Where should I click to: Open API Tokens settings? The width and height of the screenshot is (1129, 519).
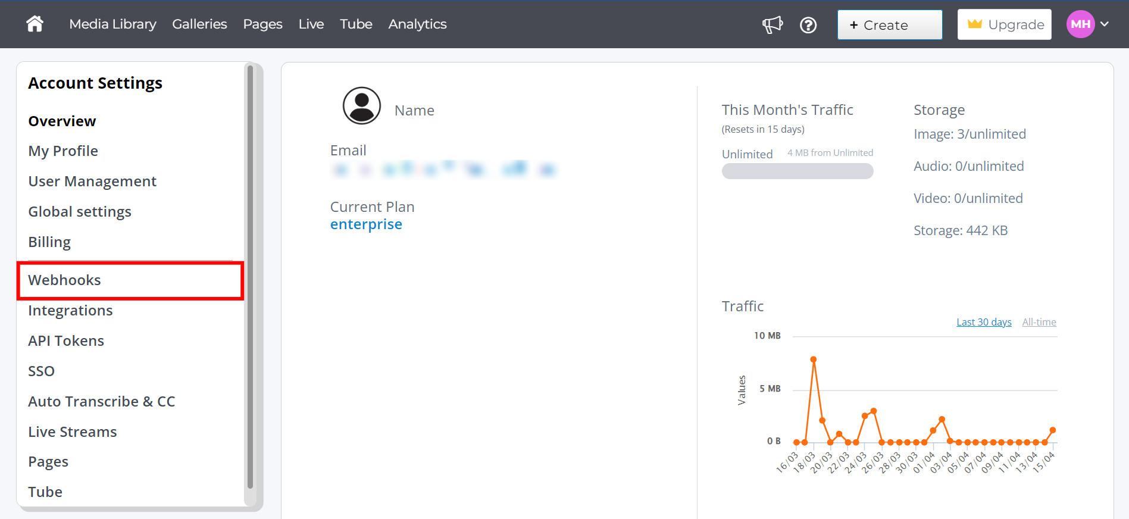click(x=66, y=341)
